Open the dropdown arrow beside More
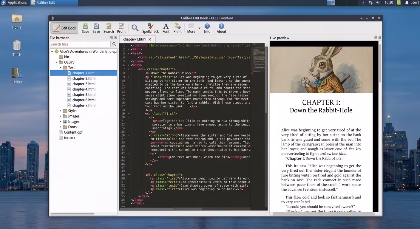The image size is (420, 229). 199,28
